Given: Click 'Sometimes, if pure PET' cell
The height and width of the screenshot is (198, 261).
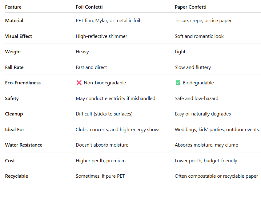Looking at the screenshot, I should (100, 176).
